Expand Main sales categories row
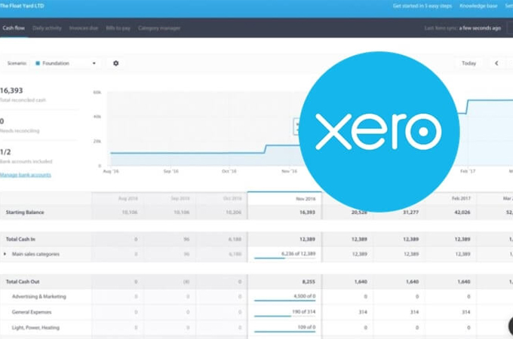 [5, 254]
